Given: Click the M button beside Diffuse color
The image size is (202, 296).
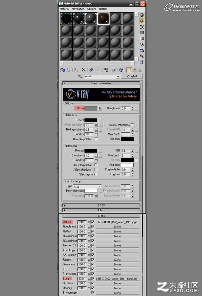Looking at the screenshot, I should click(x=100, y=109).
